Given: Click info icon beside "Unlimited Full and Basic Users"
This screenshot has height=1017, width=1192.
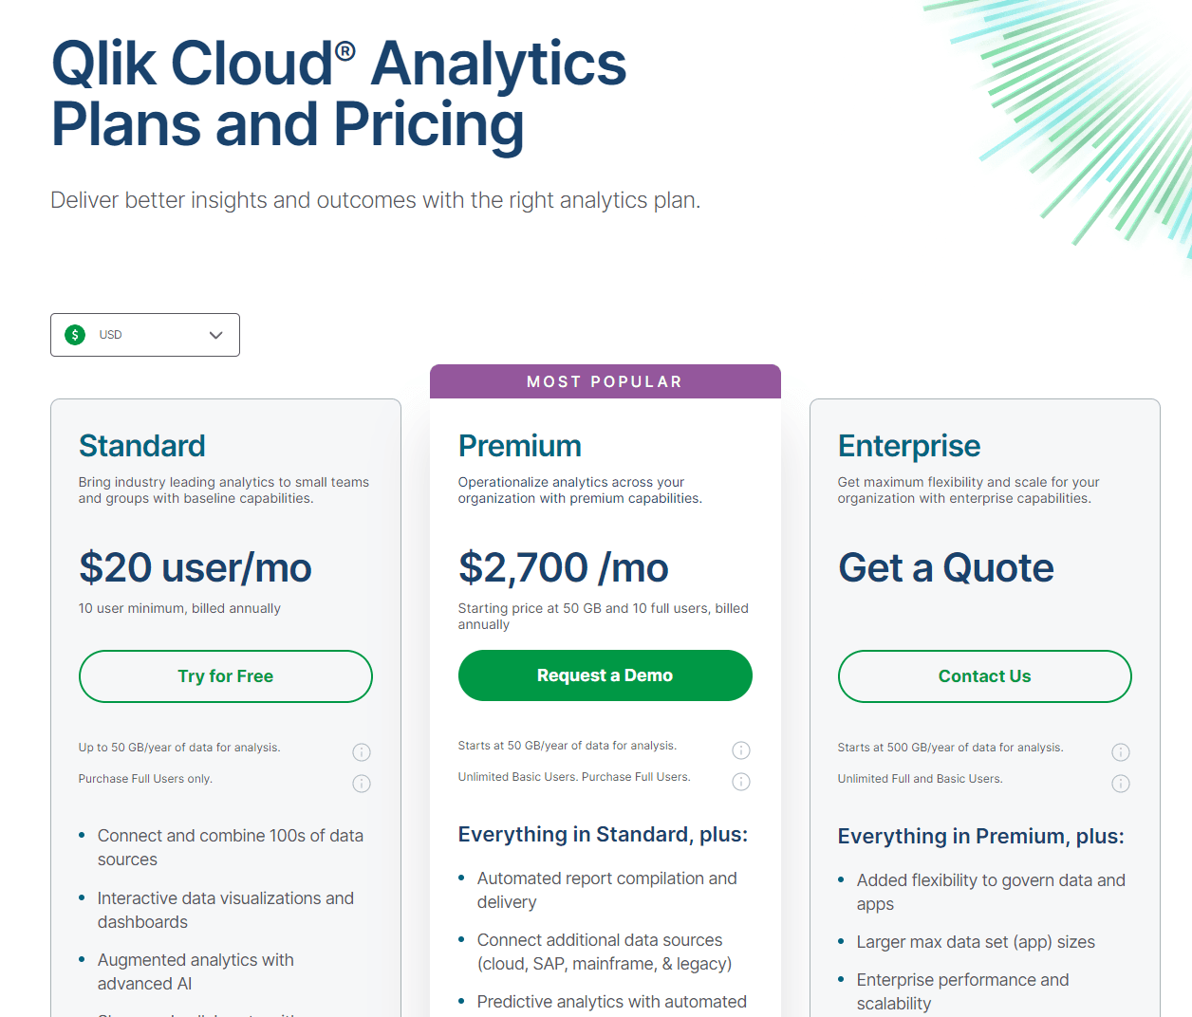Looking at the screenshot, I should (1121, 783).
